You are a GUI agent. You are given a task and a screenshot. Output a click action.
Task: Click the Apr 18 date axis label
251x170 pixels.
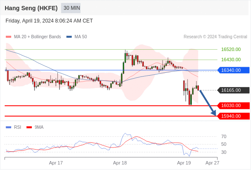click(120, 163)
